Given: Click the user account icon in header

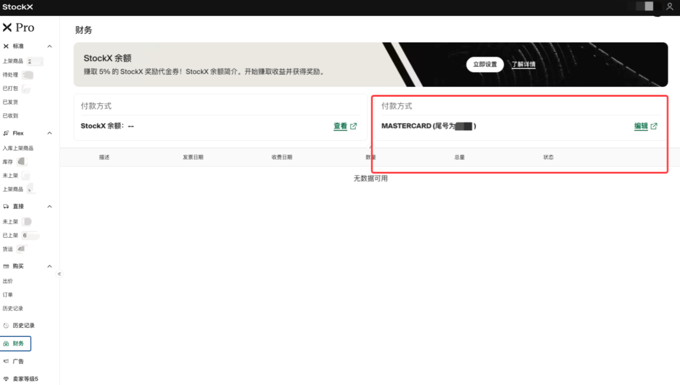Looking at the screenshot, I should click(670, 6).
